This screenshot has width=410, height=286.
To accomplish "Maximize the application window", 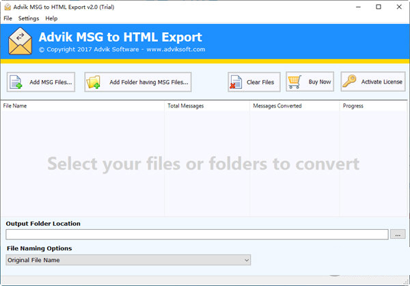I will pyautogui.click(x=379, y=7).
